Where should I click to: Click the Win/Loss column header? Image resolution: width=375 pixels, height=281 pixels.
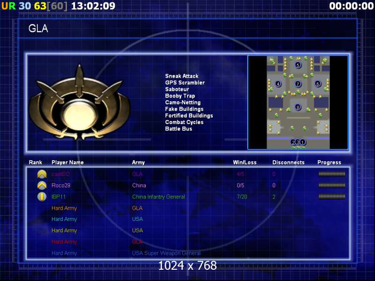(245, 163)
